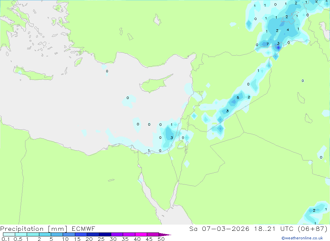
Task: Click the '4' precipitation value on the map
Action: [x=288, y=30]
